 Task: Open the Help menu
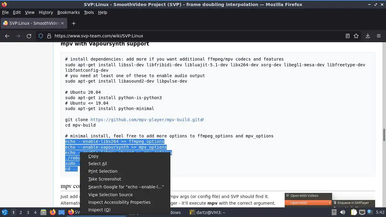(x=103, y=12)
